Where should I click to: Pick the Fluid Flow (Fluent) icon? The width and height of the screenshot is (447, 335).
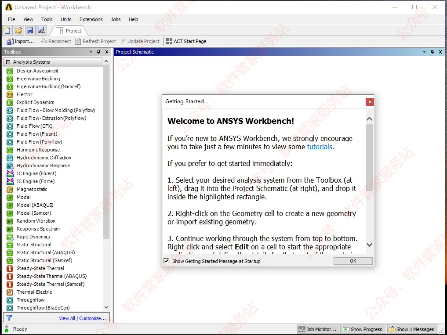pyautogui.click(x=10, y=134)
